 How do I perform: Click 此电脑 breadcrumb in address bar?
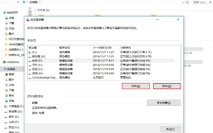click(x=33, y=2)
